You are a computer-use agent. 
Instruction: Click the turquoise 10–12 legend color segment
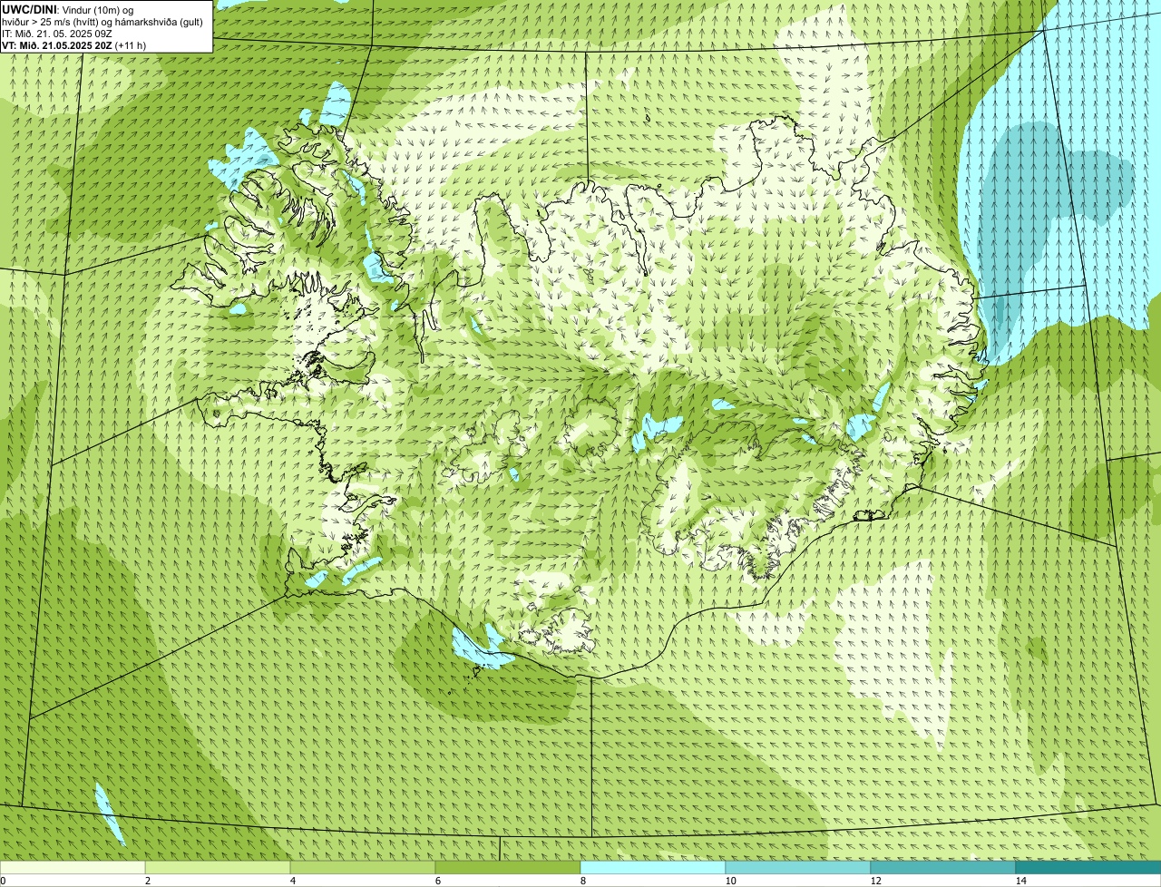798,867
